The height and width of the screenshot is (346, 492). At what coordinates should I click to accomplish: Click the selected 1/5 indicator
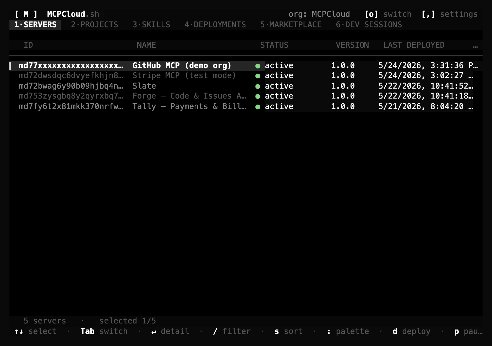(128, 321)
